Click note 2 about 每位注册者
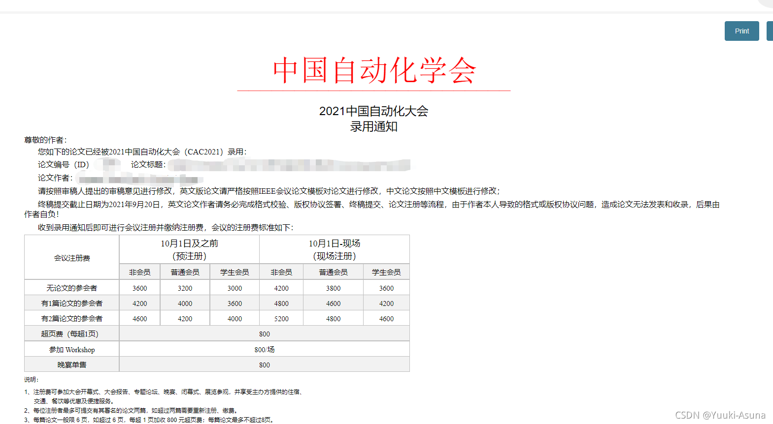Screen dimensions: 773x424 132,410
